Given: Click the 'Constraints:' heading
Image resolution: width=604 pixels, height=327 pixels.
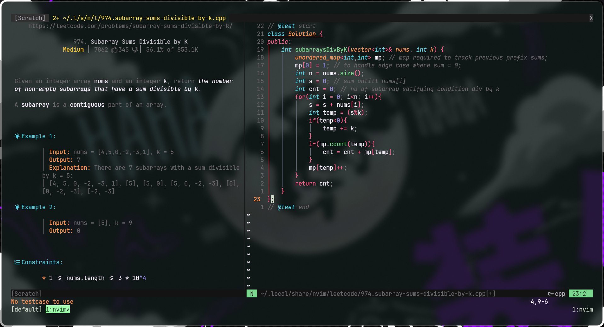Looking at the screenshot, I should tap(42, 262).
